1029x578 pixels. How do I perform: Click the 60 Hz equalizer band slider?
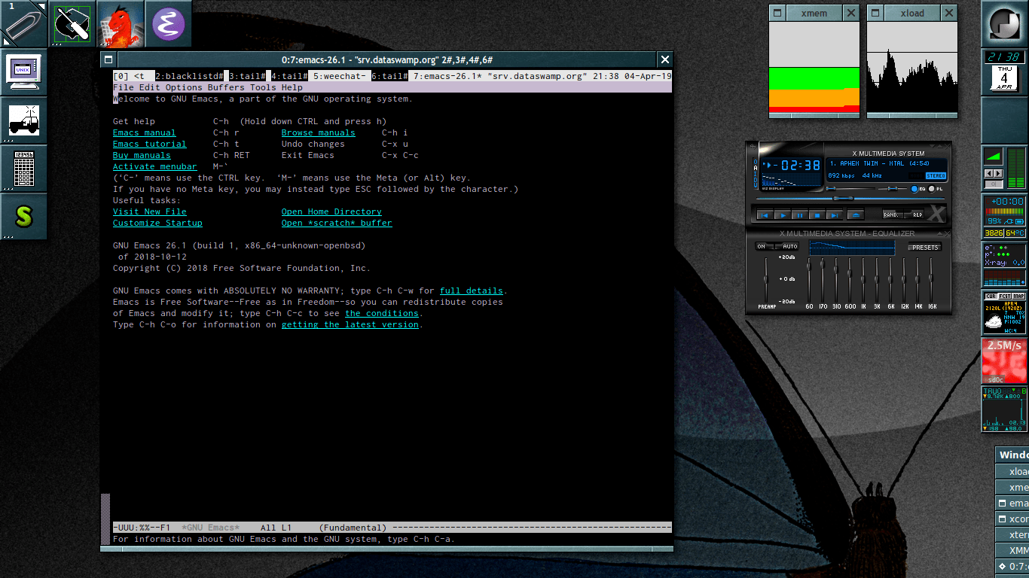pyautogui.click(x=808, y=279)
